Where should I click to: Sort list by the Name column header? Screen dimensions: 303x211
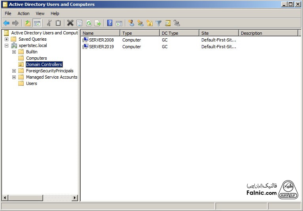tap(100, 33)
